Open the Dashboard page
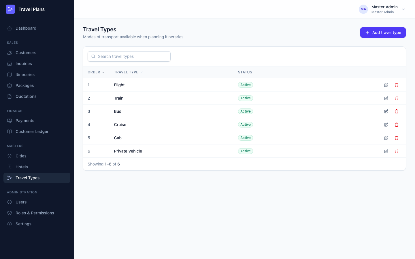 coord(37,28)
